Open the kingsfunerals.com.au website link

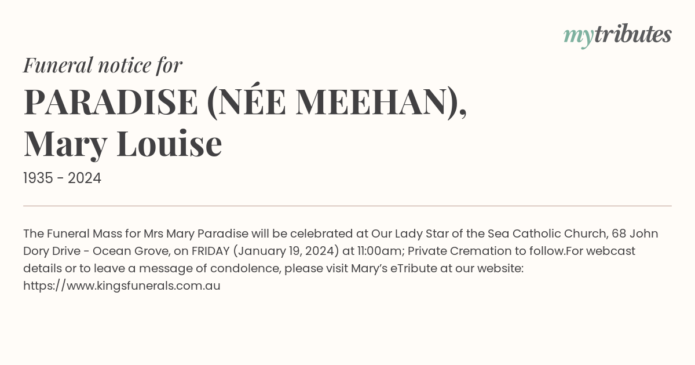[122, 286]
